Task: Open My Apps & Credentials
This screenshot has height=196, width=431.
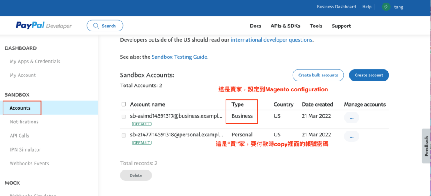Action: pos(35,61)
